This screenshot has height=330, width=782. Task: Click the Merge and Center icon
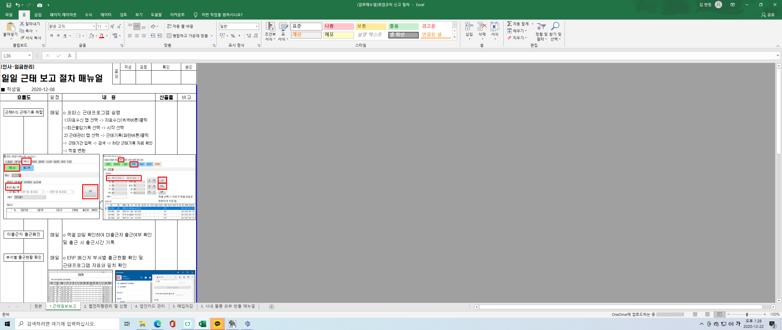point(169,36)
